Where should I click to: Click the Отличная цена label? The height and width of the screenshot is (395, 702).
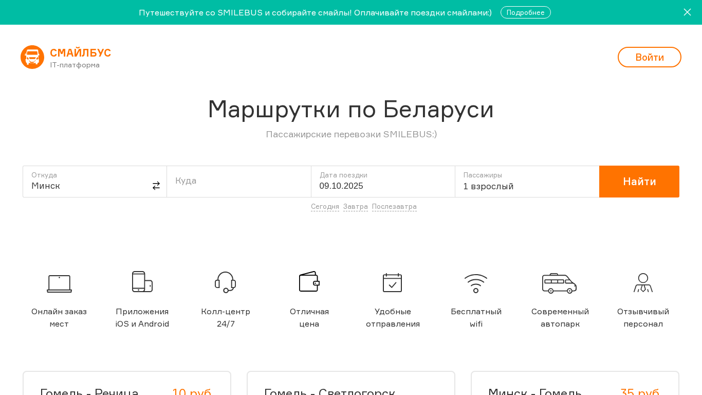(x=309, y=318)
